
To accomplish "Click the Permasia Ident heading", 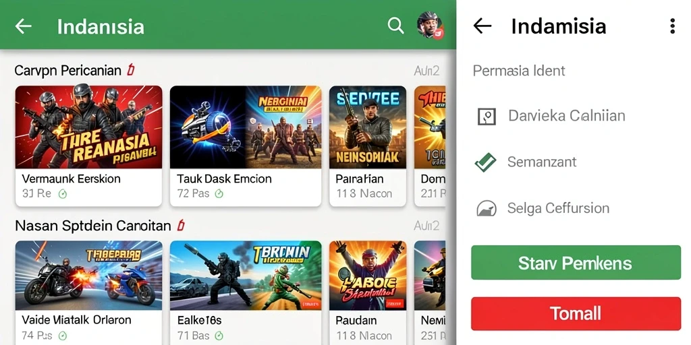I will tap(519, 70).
